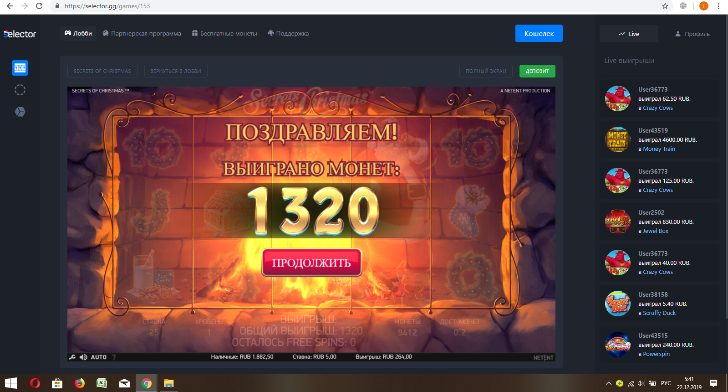Switch to the Live tab
Image resolution: width=728 pixels, height=392 pixels.
coord(629,34)
